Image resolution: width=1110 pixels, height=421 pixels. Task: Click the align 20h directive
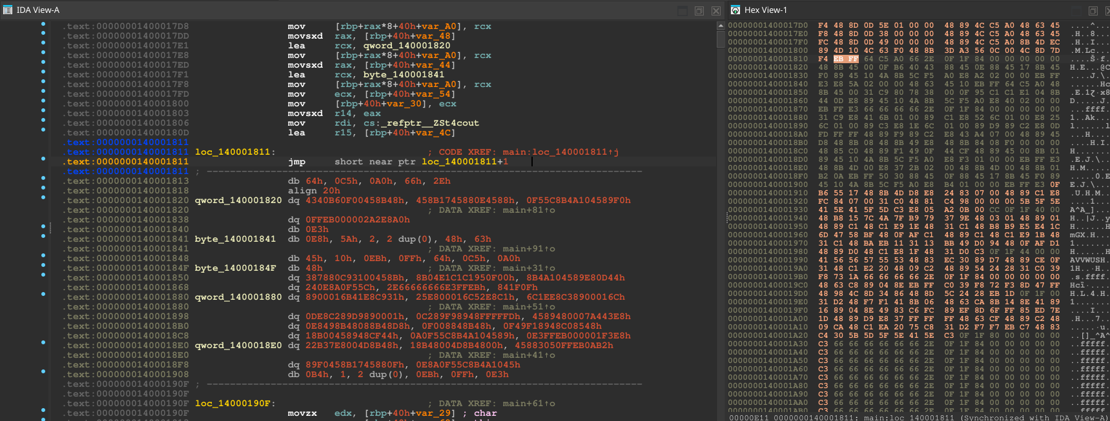314,191
